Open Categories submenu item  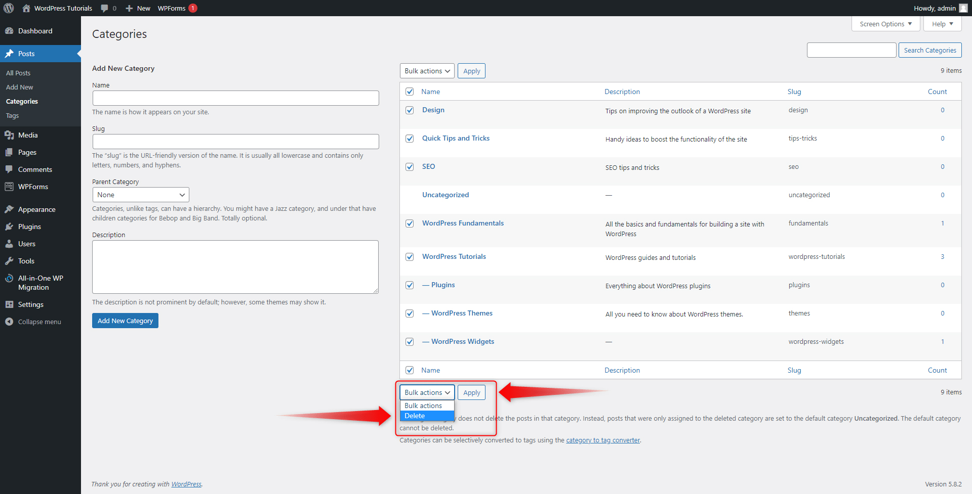coord(22,101)
